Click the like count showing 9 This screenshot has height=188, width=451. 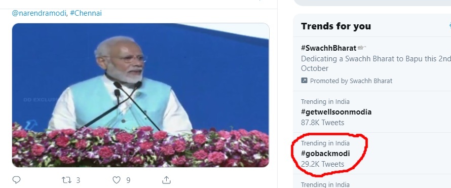click(x=128, y=180)
